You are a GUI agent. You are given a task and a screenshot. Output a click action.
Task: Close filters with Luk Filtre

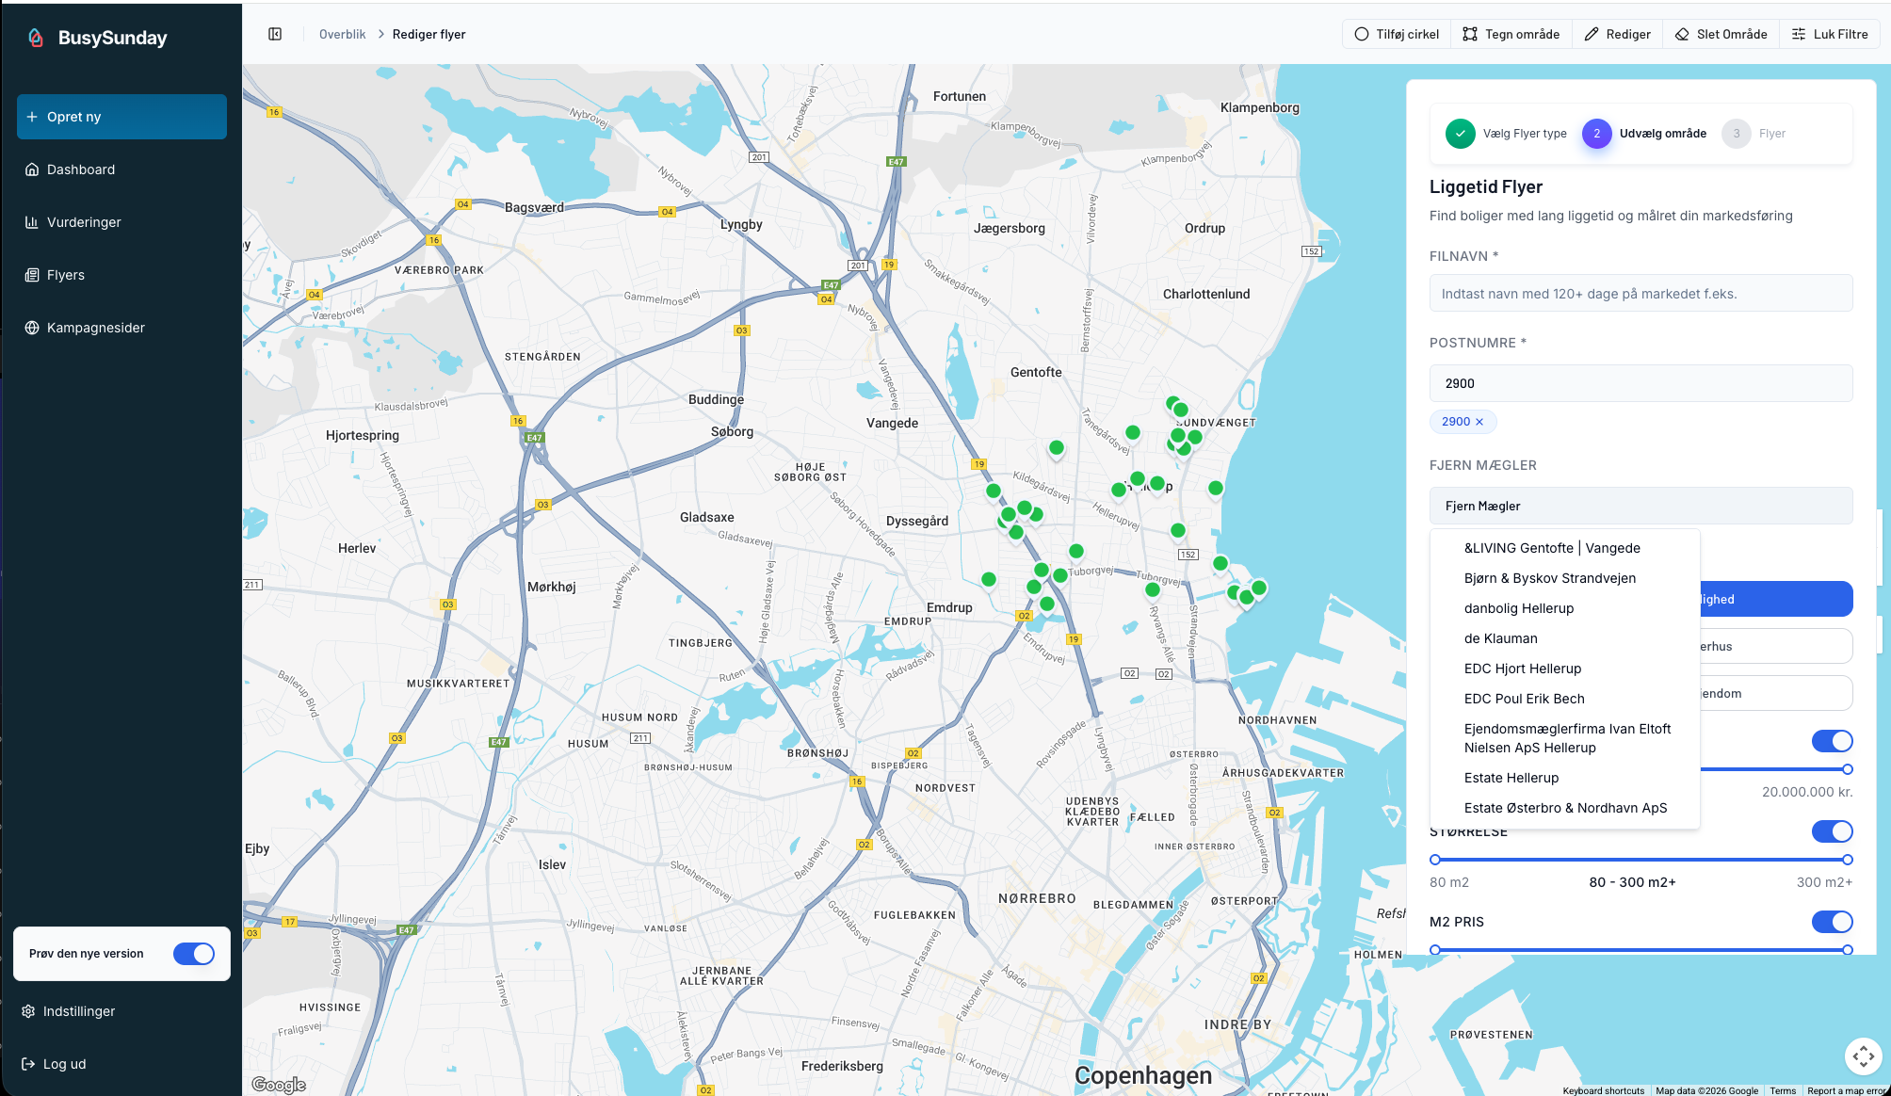pos(1830,34)
